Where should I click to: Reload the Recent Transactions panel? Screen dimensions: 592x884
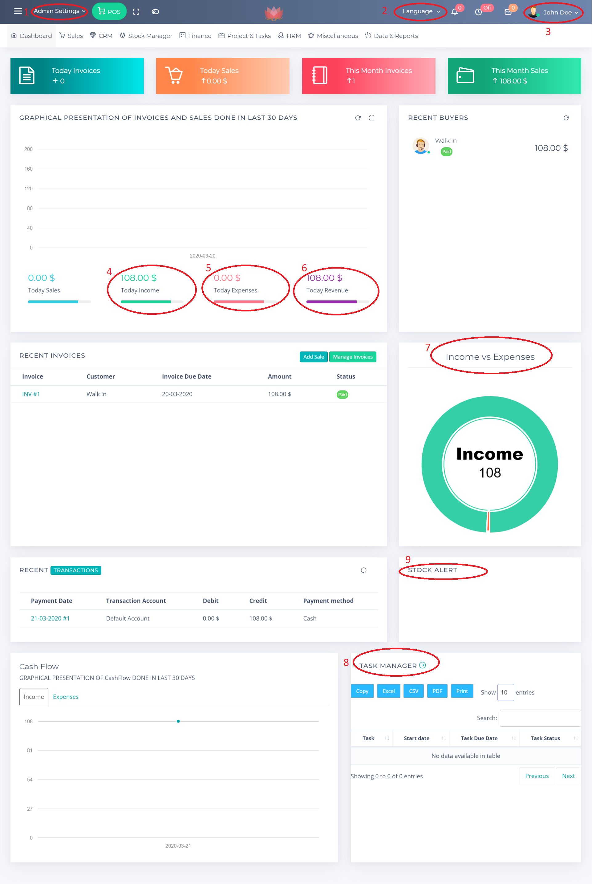[x=363, y=570]
